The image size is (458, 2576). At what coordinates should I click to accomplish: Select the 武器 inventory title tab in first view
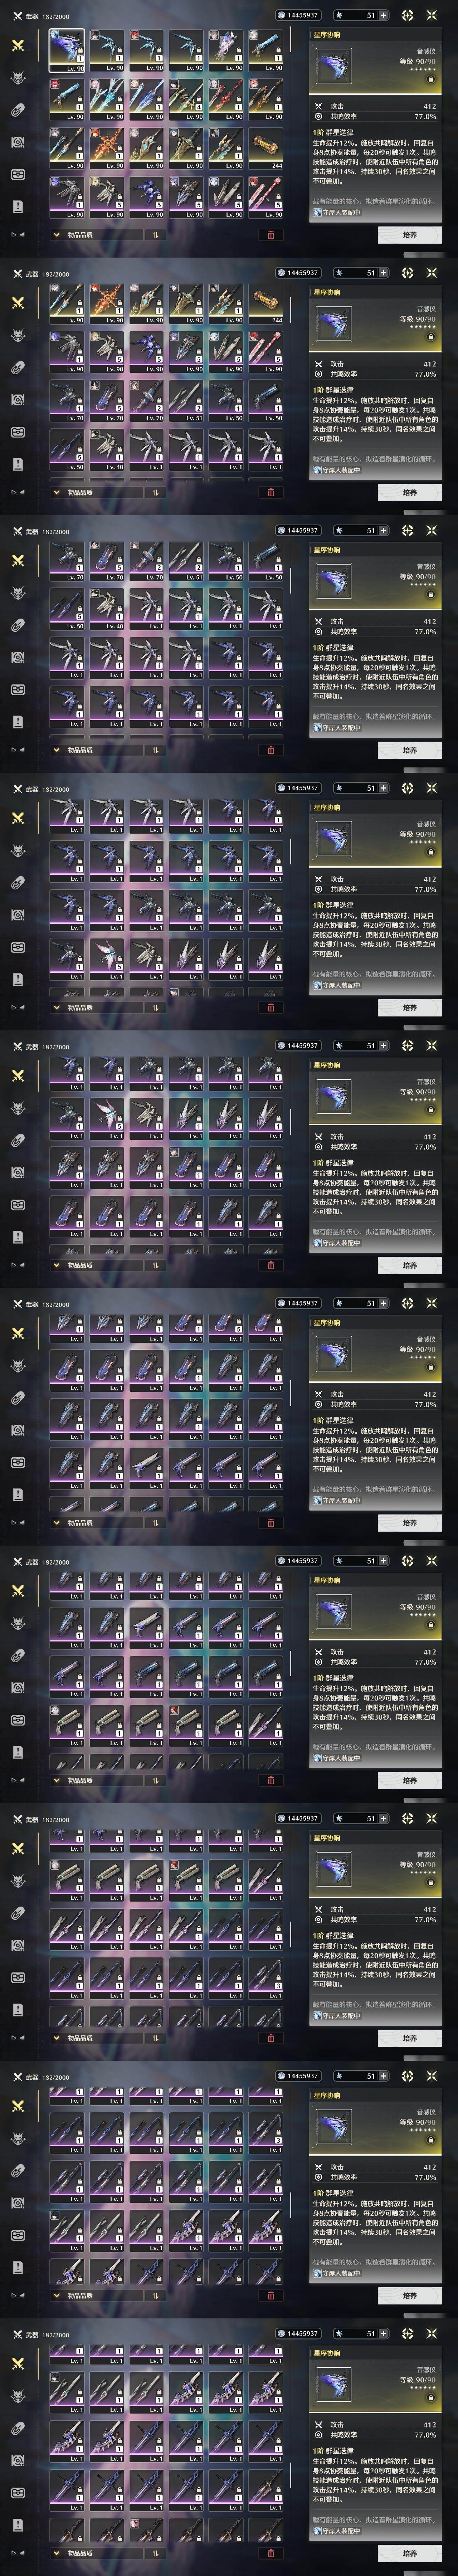click(x=32, y=16)
